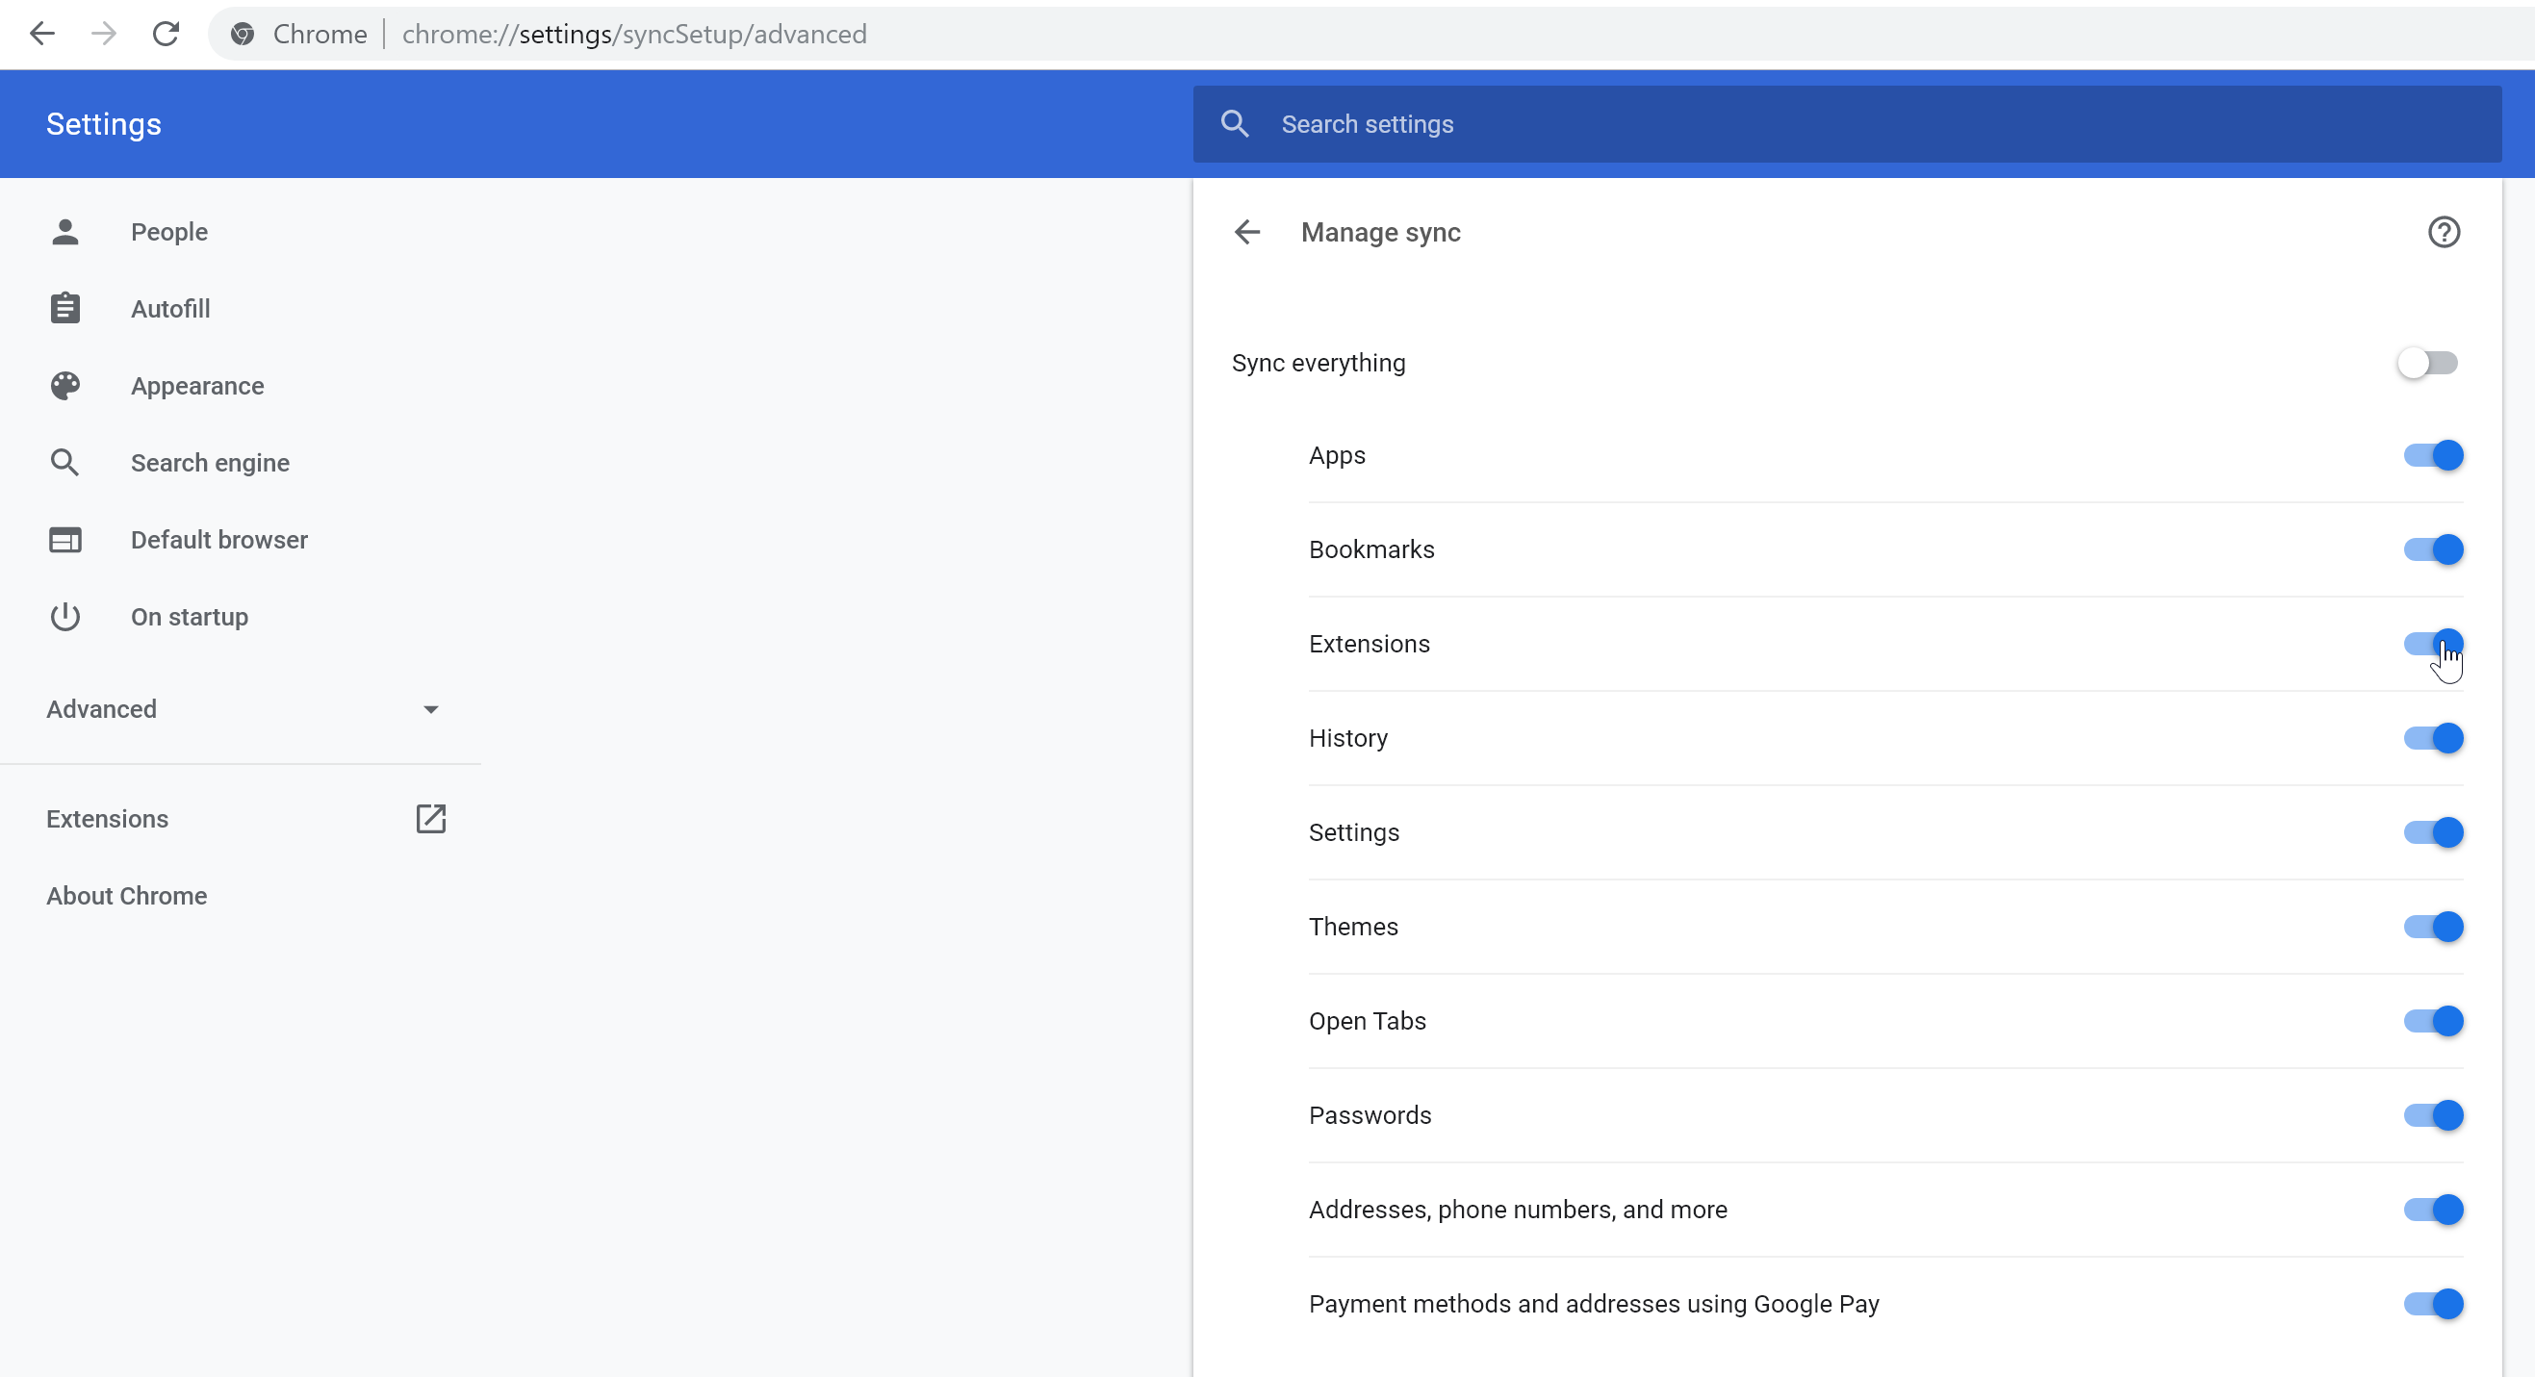Click the Extensions external link icon
2535x1377 pixels.
(x=432, y=819)
